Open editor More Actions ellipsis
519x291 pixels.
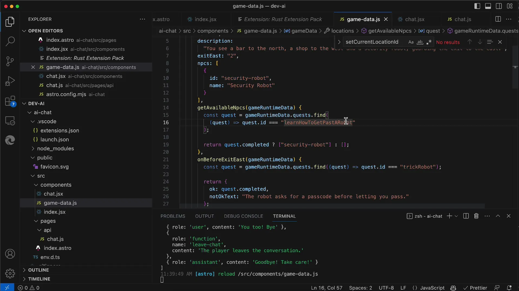(509, 19)
